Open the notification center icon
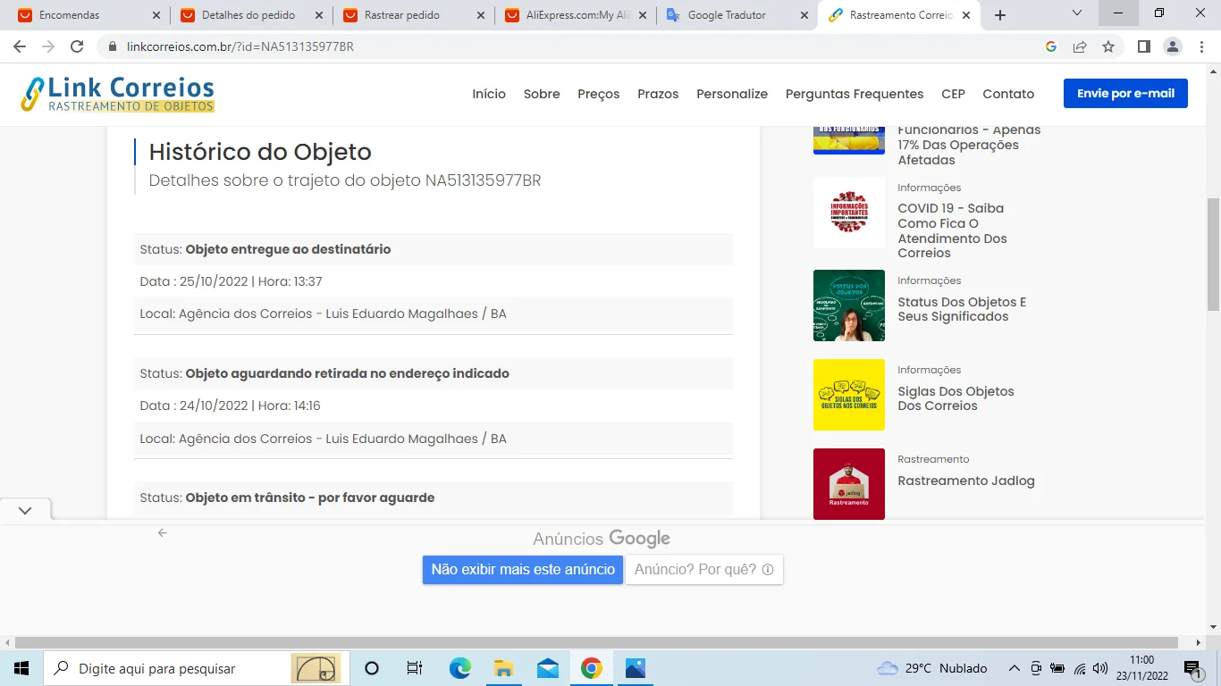This screenshot has height=686, width=1221. pos(1192,668)
